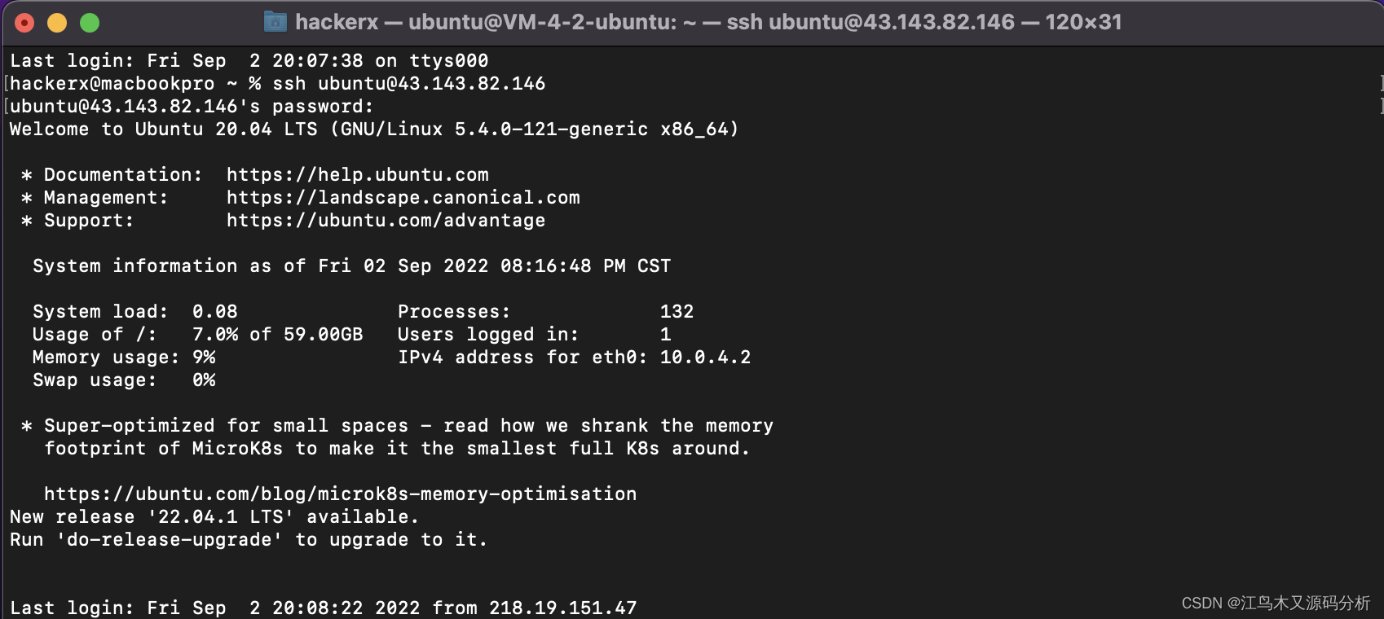Click the Welcome to Ubuntu banner line
This screenshot has width=1384, height=619.
(x=373, y=129)
